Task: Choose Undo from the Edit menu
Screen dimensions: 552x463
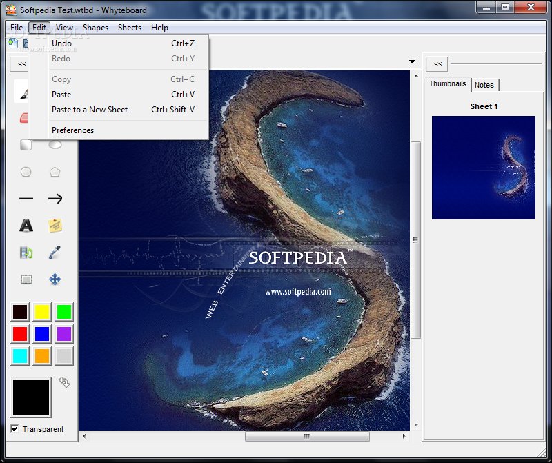Action: pos(119,43)
